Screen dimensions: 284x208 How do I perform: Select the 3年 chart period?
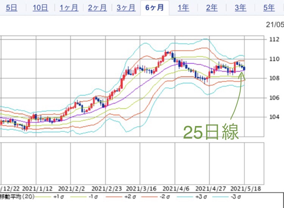click(240, 8)
